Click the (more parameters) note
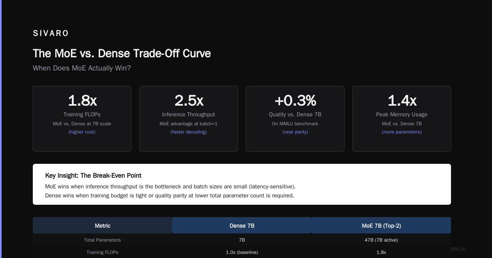The image size is (492, 258). click(402, 132)
